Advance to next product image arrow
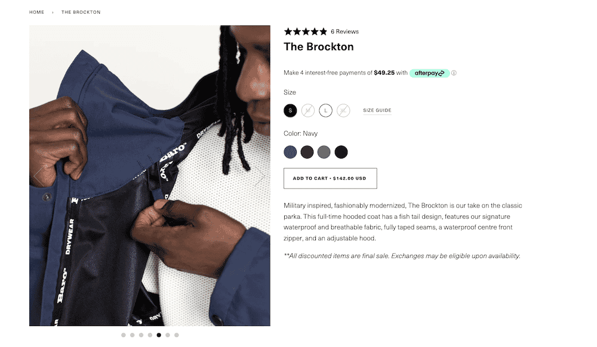Image resolution: width=597 pixels, height=347 pixels. tap(260, 176)
